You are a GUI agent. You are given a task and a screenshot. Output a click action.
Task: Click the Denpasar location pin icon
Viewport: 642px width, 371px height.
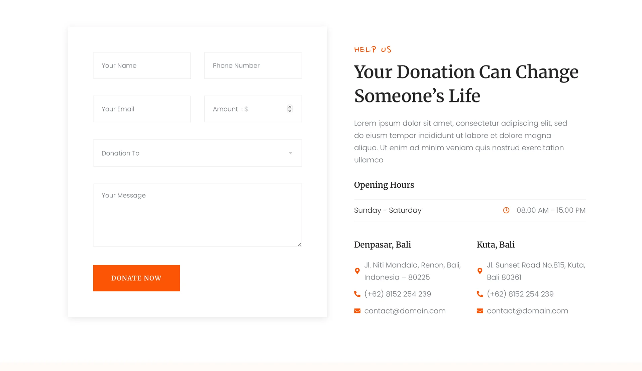(357, 271)
